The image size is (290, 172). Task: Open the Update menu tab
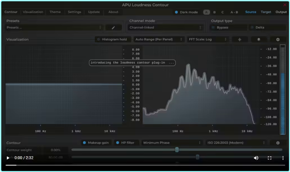(x=94, y=12)
